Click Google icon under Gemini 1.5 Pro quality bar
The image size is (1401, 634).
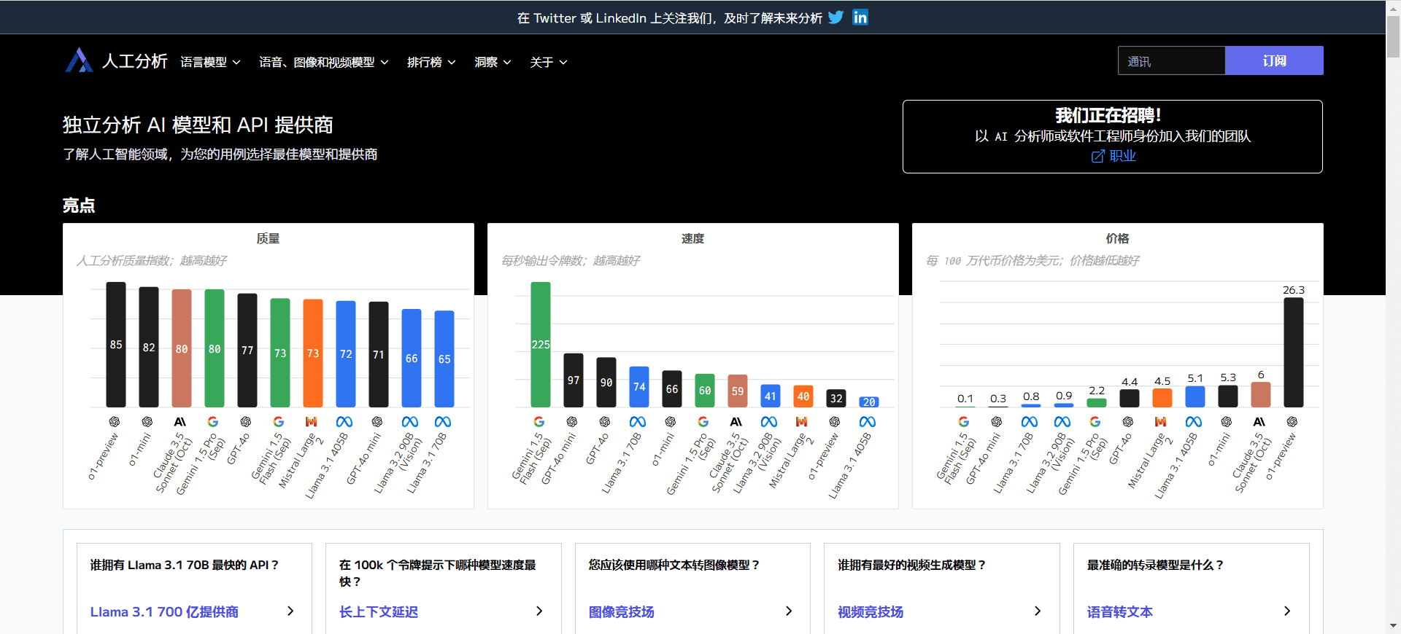tap(213, 422)
